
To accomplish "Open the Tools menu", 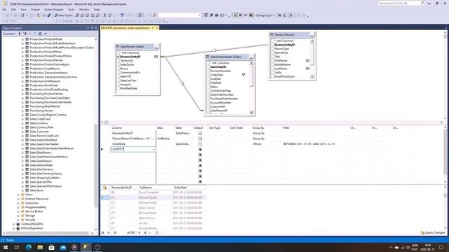I will 71,9.
